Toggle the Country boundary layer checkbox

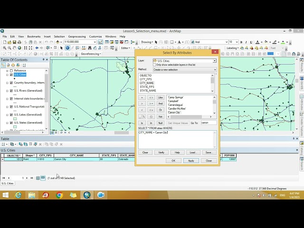[11, 83]
